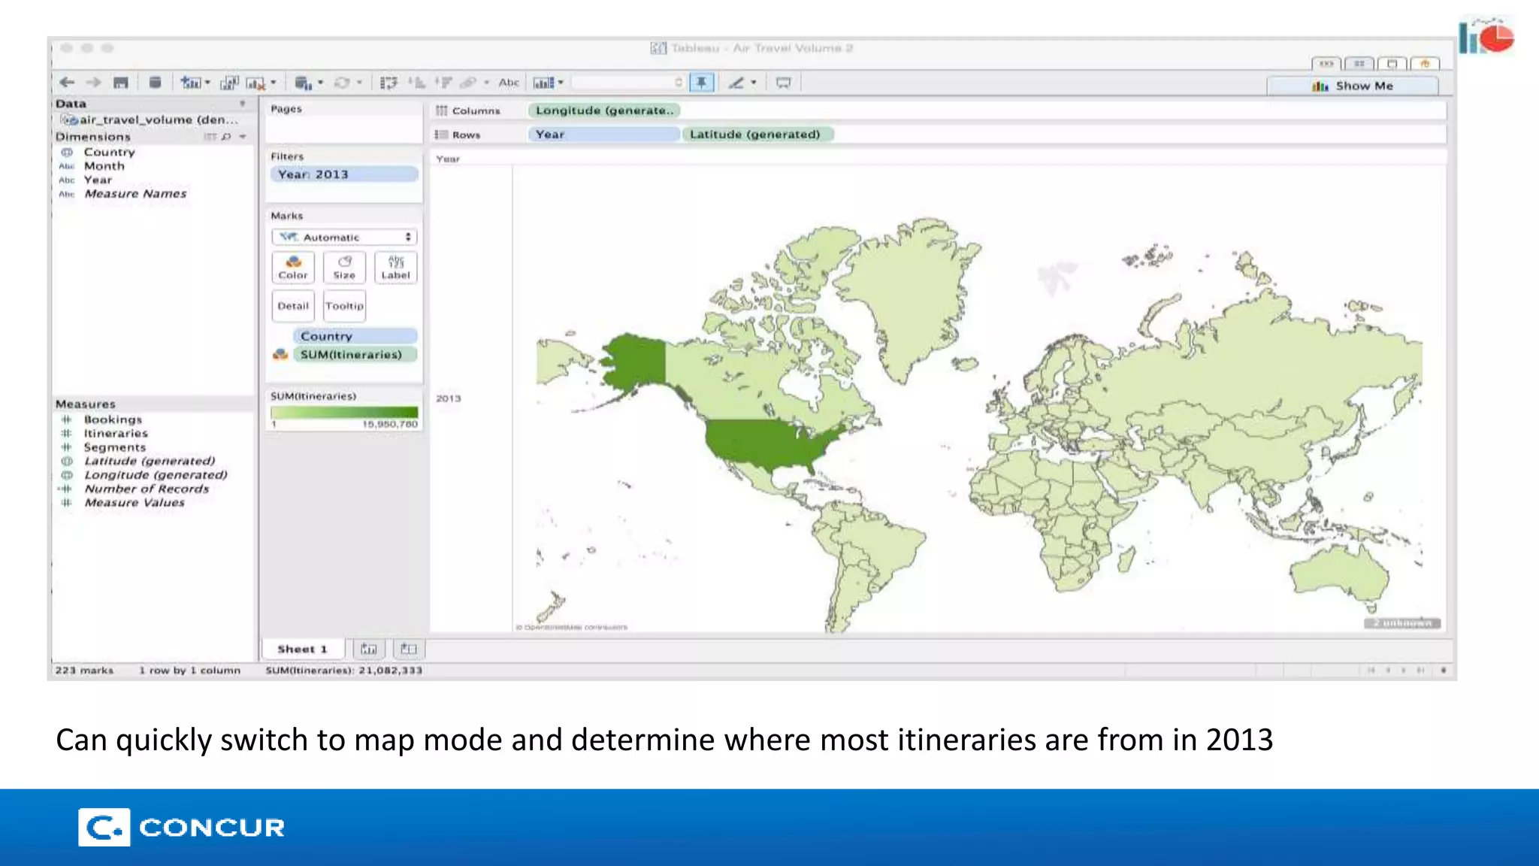Open the new worksheet dropdown arrow
This screenshot has width=1539, height=866.
pos(208,83)
